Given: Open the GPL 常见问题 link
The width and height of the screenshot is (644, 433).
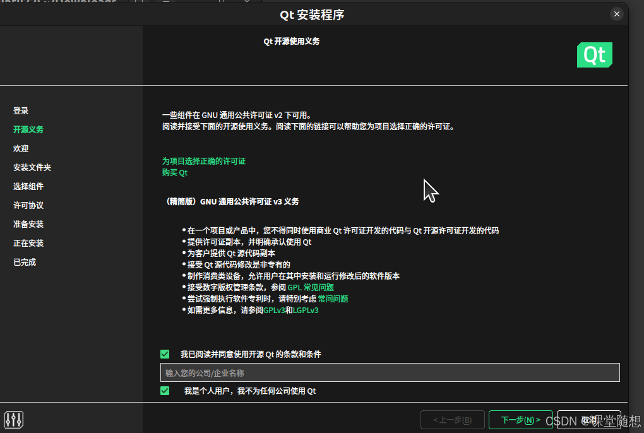Looking at the screenshot, I should click(311, 287).
